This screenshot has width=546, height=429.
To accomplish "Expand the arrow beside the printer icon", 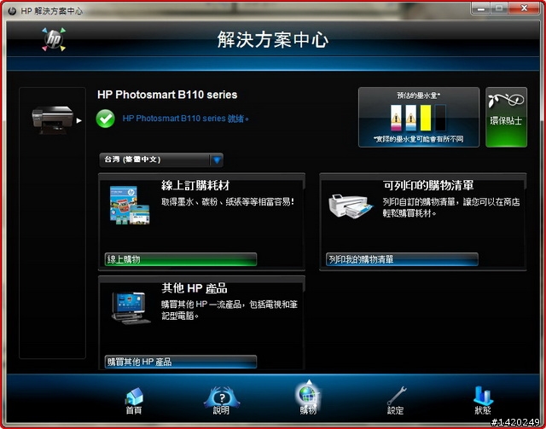I will pyautogui.click(x=79, y=121).
